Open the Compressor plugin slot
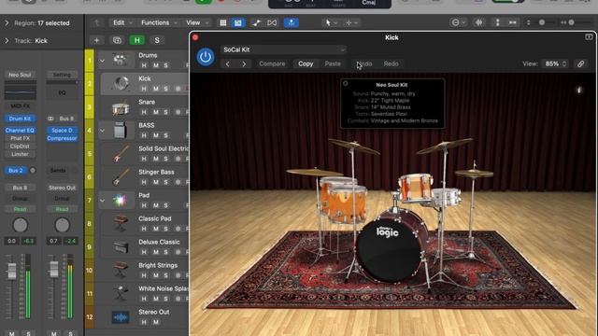Image resolution: width=598 pixels, height=336 pixels. coord(62,138)
